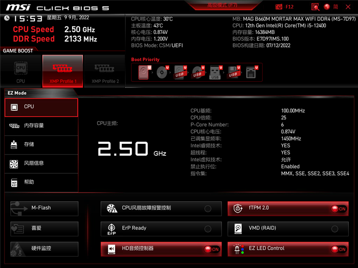Viewport: 358px width, 268px height.
Task: Open the 风扇信息 fan info section
Action: coord(41,163)
